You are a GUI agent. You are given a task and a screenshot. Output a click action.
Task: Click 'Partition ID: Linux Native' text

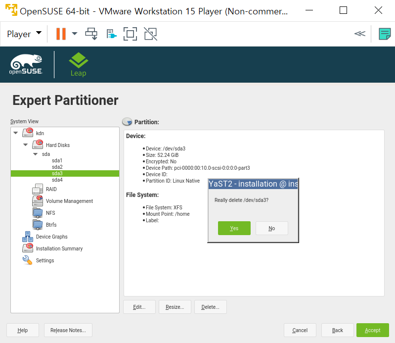coord(173,181)
